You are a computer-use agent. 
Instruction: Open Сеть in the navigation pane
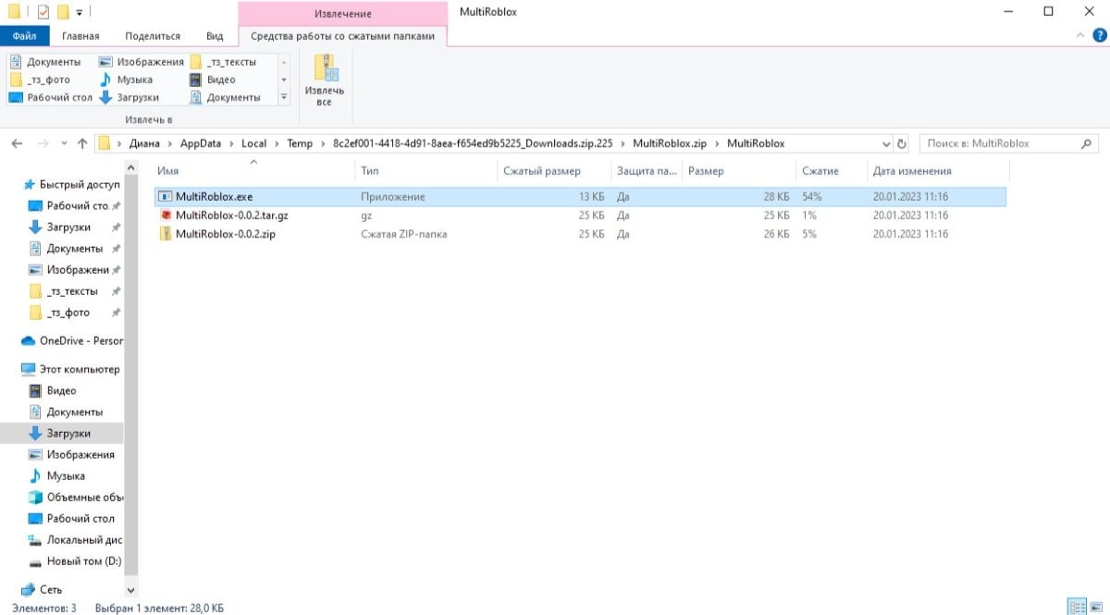click(42, 590)
